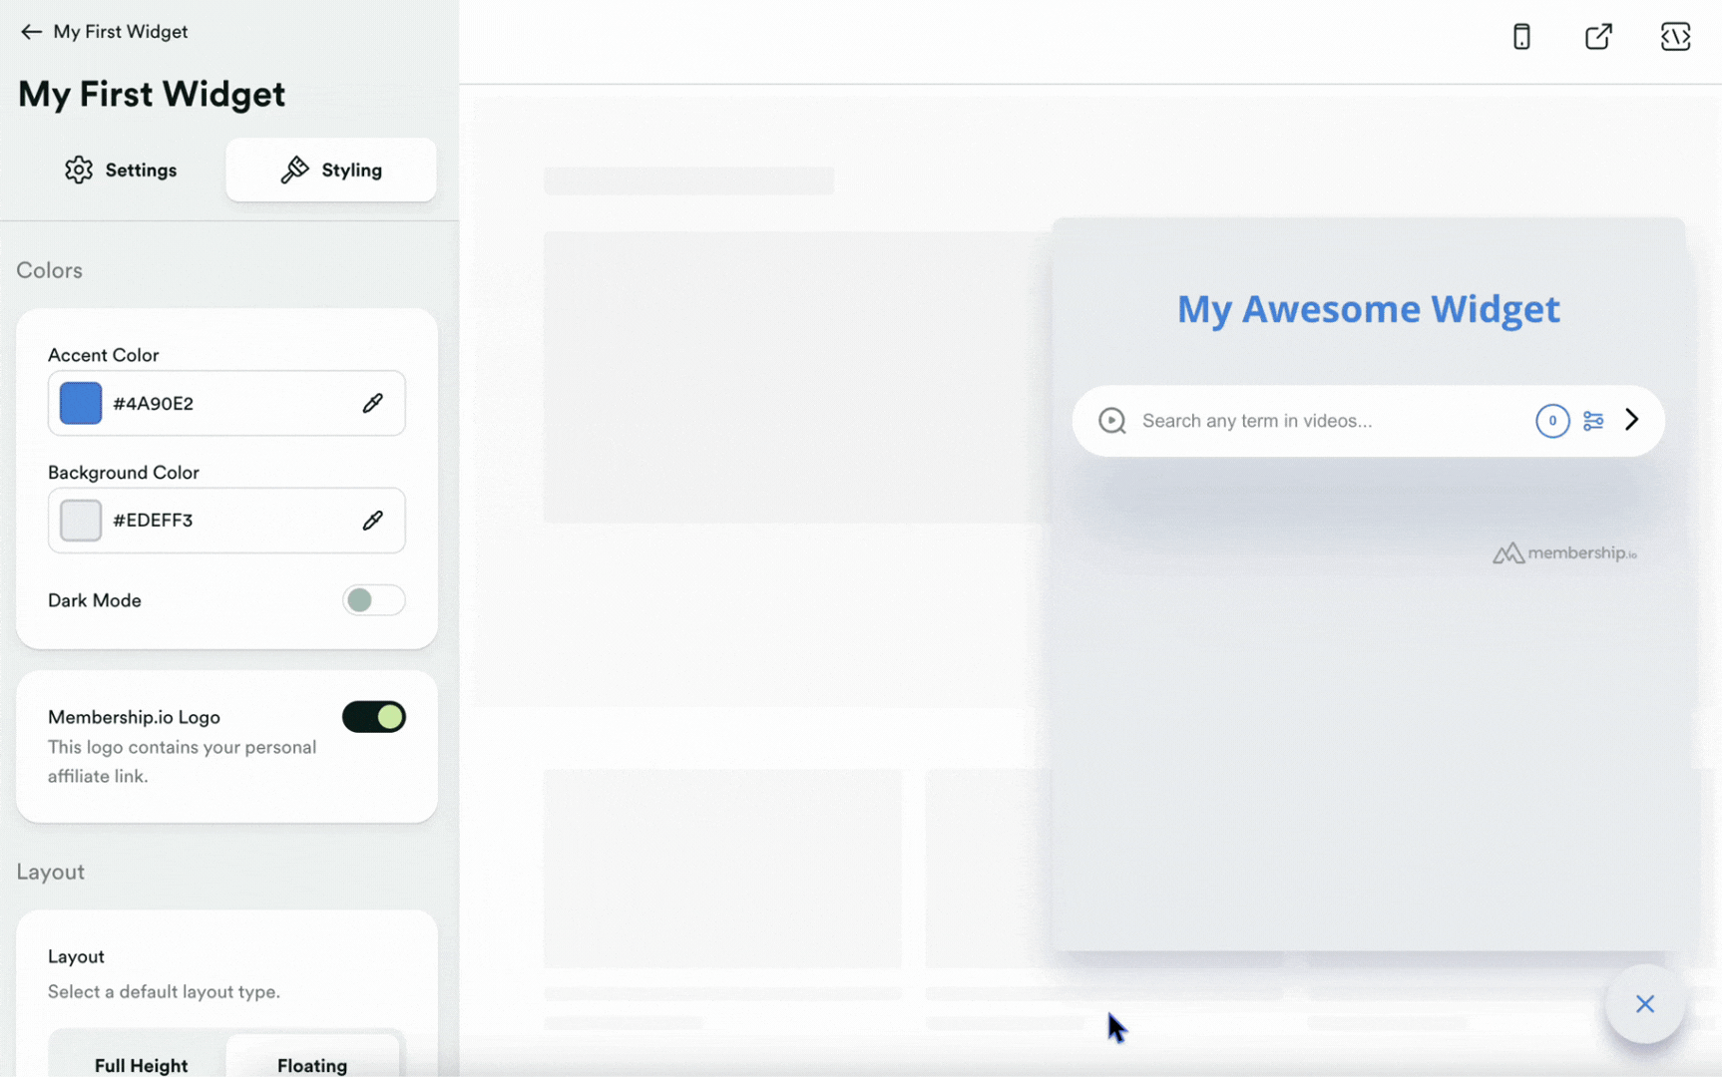Click the gray background color swatch
1722x1077 pixels.
point(81,521)
